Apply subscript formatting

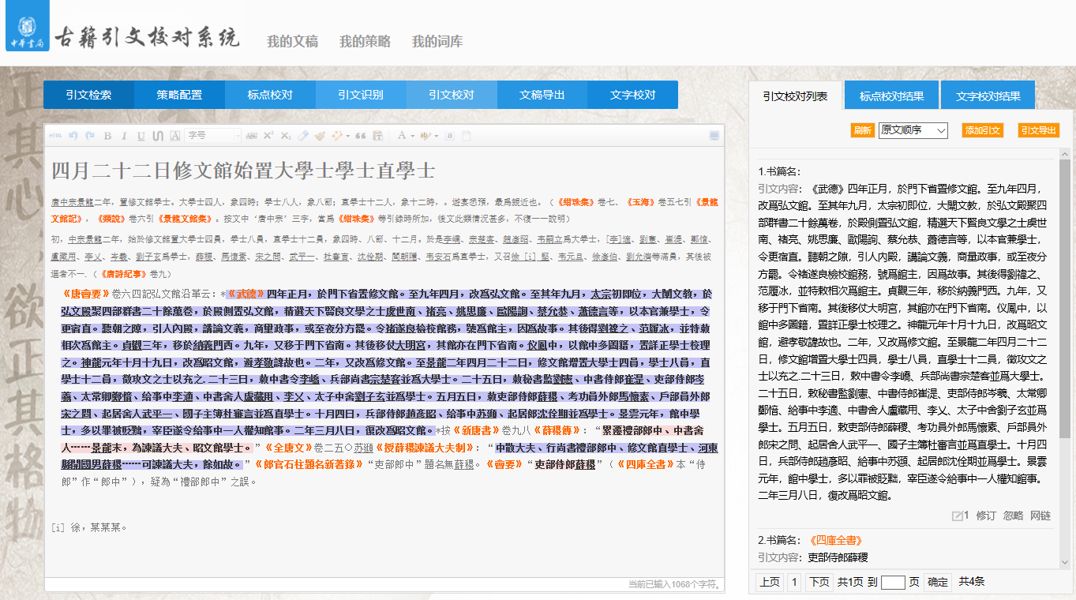(x=285, y=136)
